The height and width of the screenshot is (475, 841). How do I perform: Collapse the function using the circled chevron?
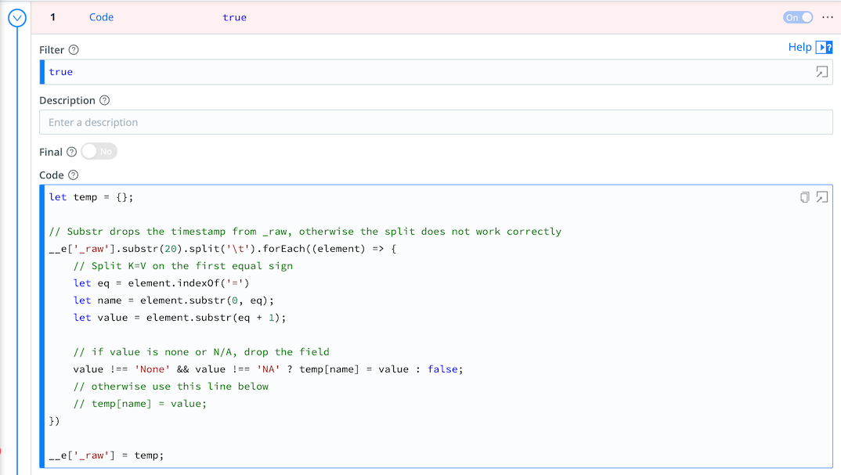16,17
